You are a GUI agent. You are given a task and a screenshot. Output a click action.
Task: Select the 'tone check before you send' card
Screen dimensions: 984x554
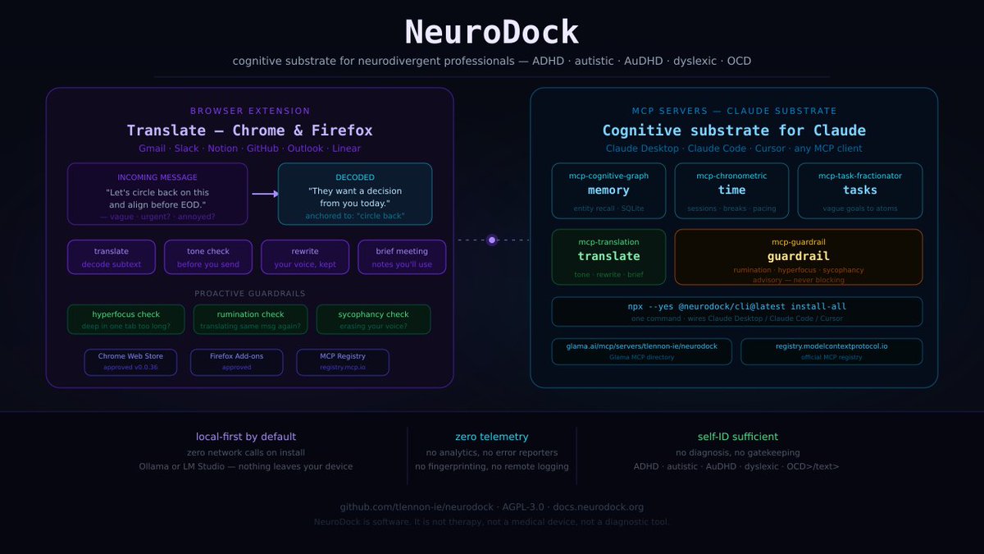click(208, 257)
